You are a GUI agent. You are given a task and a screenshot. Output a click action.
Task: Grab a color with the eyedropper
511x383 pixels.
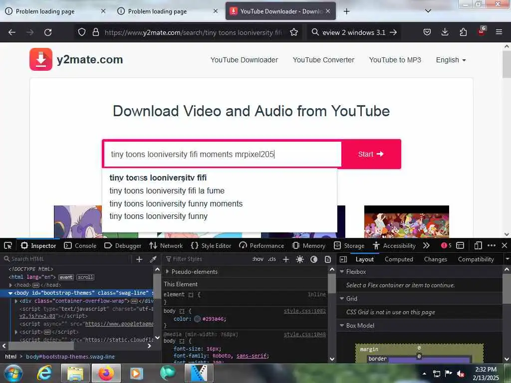pos(153,259)
